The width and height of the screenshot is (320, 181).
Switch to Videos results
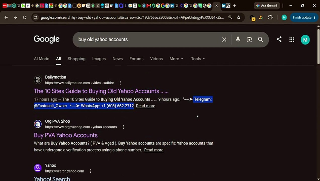pos(156,59)
